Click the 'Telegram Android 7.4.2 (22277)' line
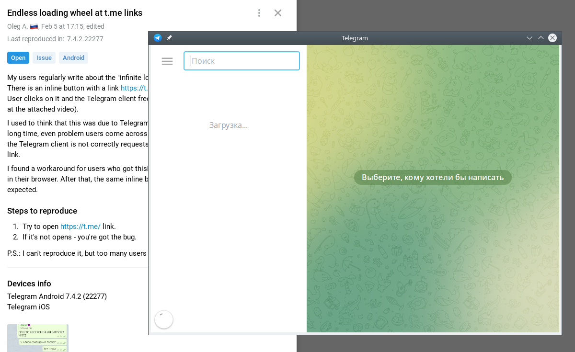Image resolution: width=575 pixels, height=352 pixels. point(57,296)
